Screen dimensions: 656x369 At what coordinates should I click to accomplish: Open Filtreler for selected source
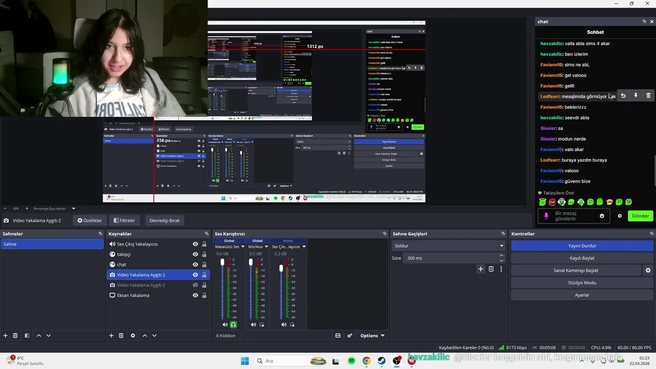(x=124, y=220)
